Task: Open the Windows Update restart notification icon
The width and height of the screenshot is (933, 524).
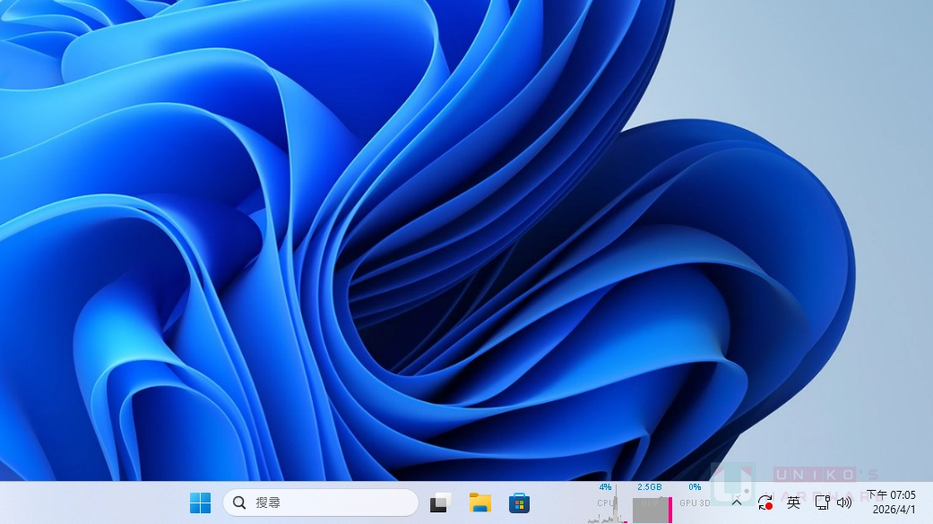Action: [x=765, y=503]
